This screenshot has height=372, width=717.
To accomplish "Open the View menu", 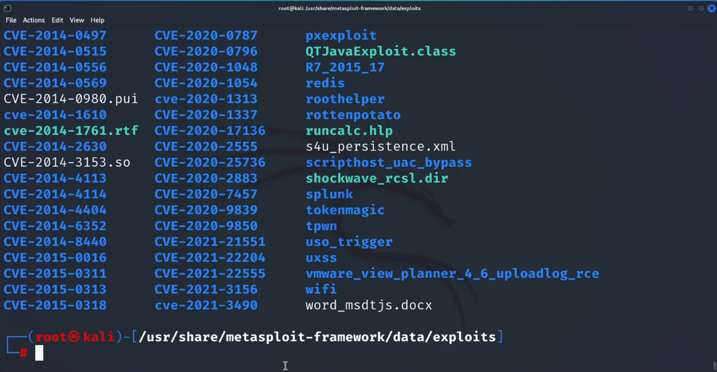I will coord(77,20).
